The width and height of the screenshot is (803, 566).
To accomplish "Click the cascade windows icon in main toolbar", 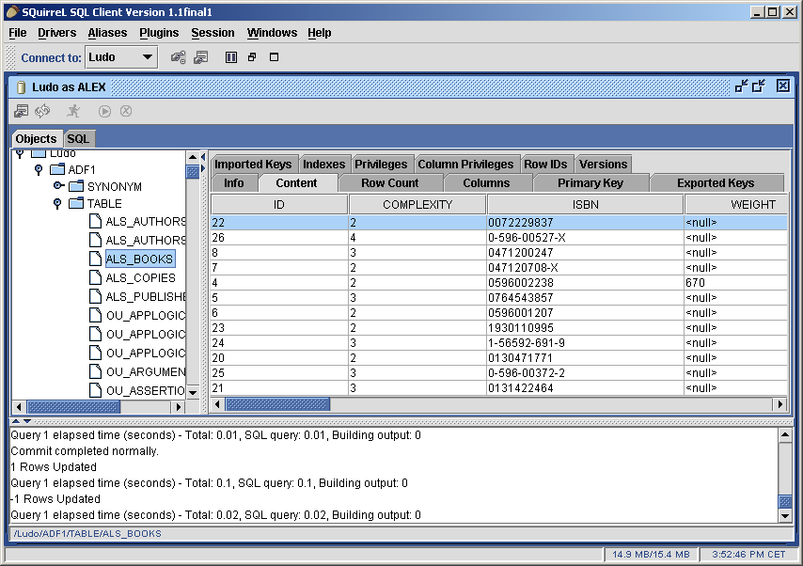I will tap(252, 57).
